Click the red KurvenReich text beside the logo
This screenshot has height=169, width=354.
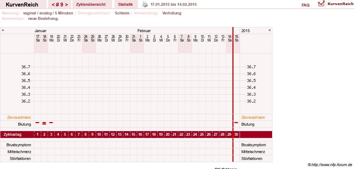click(340, 4)
